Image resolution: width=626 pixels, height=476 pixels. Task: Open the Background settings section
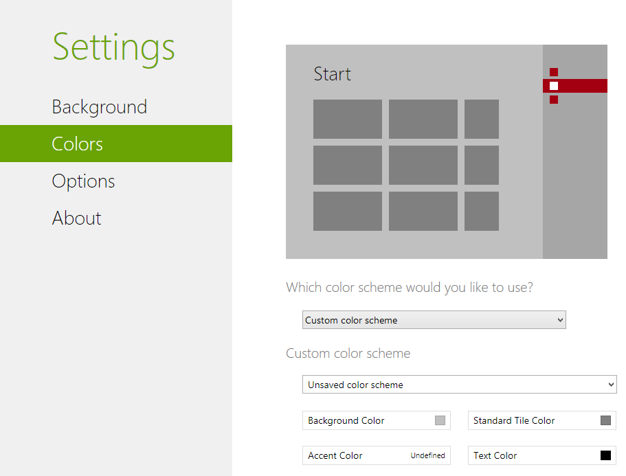coord(99,106)
